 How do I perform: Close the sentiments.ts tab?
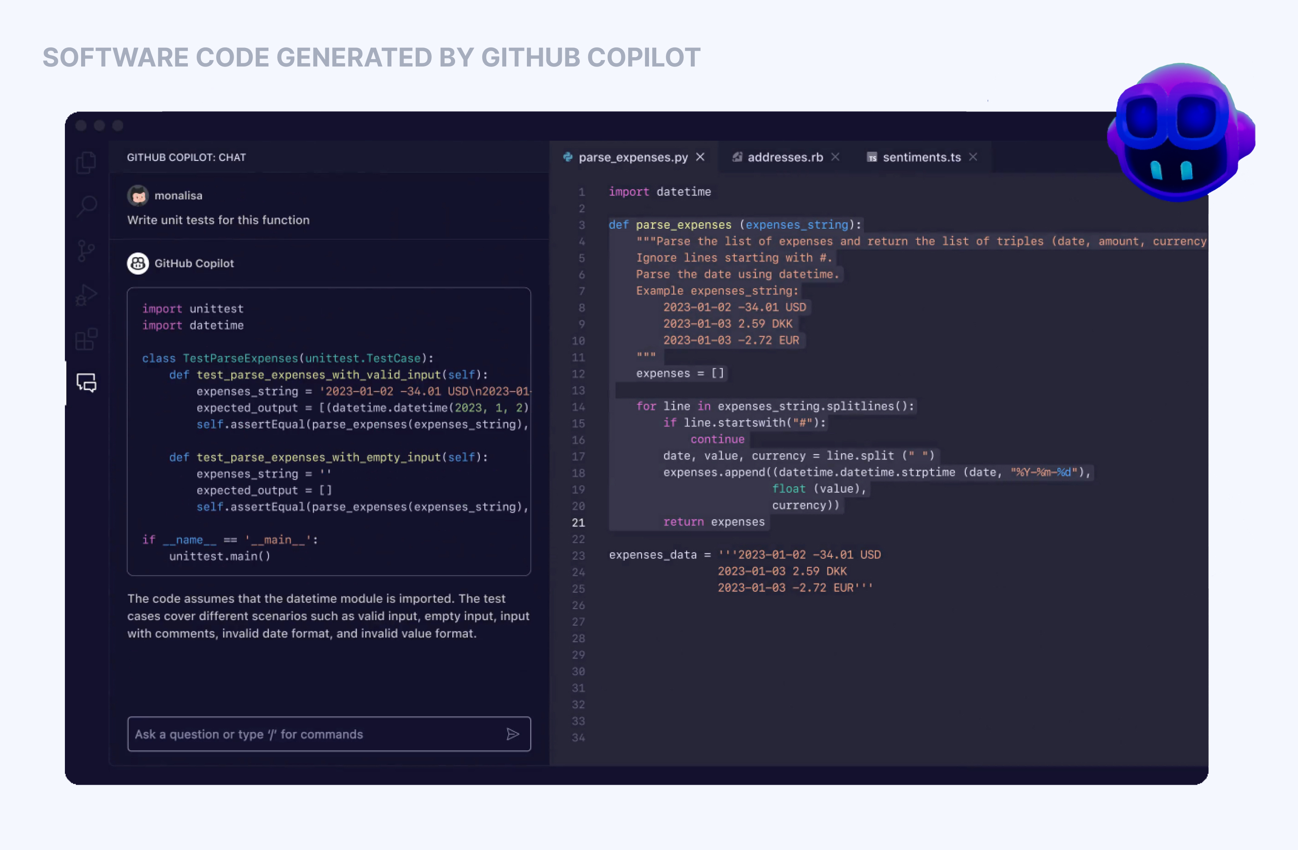[x=973, y=157]
